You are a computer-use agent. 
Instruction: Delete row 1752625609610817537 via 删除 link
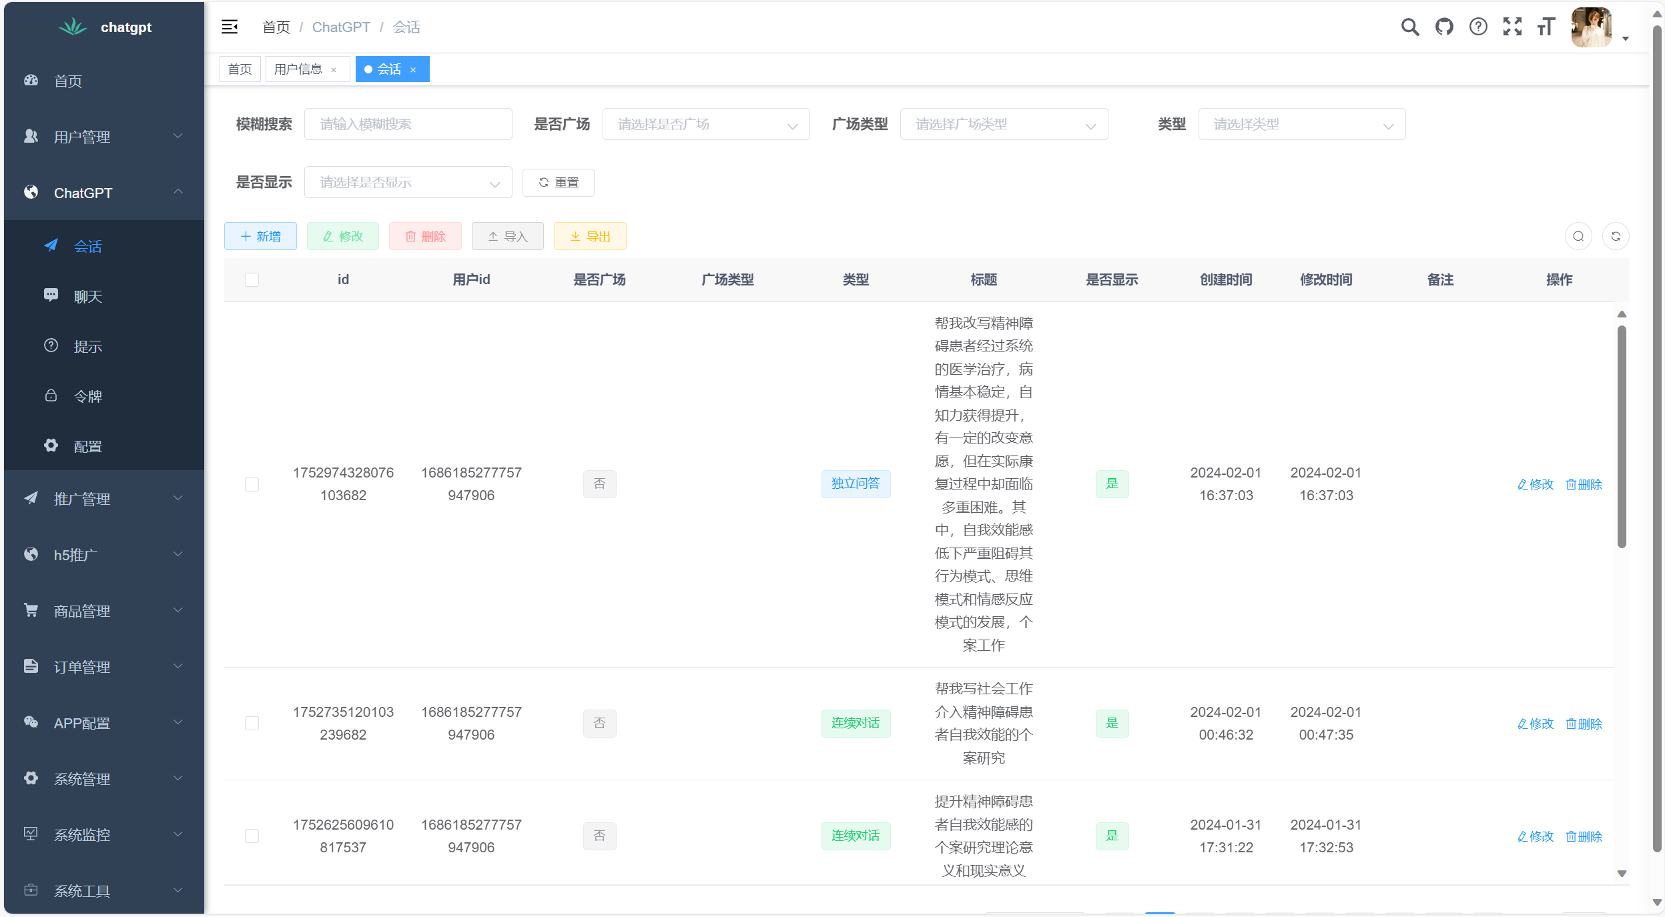(1584, 836)
